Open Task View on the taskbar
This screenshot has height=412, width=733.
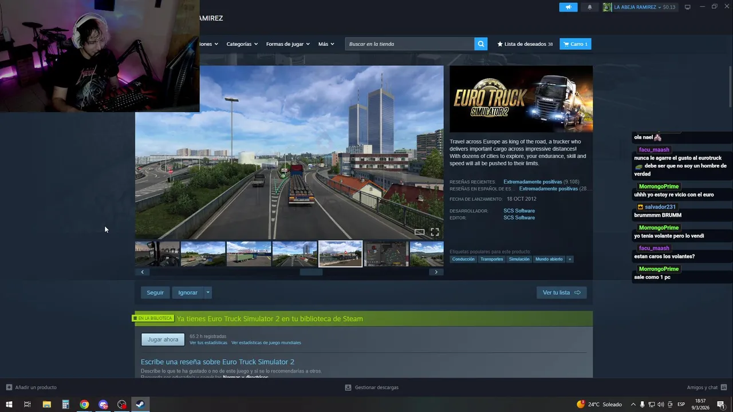[27, 405]
